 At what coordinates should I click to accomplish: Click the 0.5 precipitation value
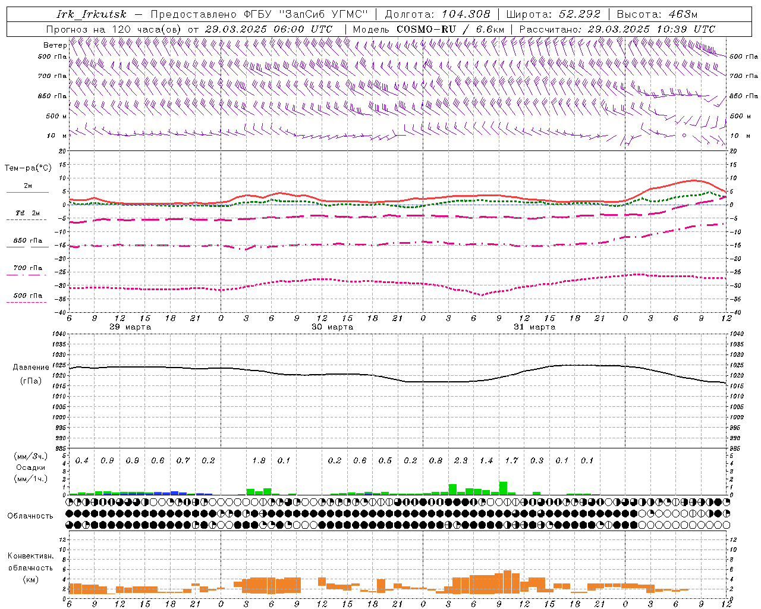coord(385,460)
